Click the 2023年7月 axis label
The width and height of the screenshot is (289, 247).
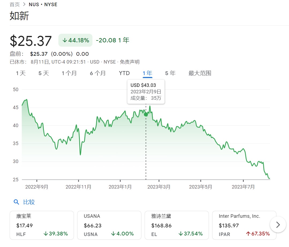(243, 187)
